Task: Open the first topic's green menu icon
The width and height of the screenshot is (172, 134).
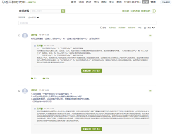Action: [x=150, y=35]
